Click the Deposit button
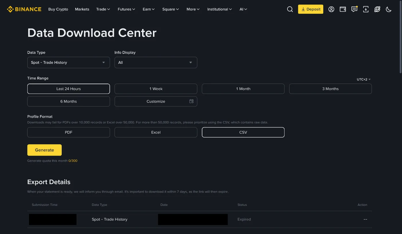 click(x=311, y=9)
